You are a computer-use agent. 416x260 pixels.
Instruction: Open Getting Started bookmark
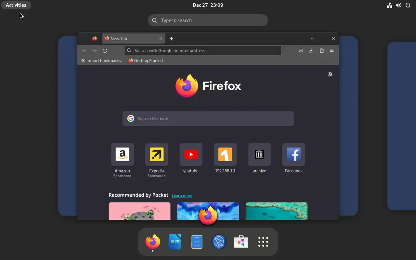click(146, 60)
